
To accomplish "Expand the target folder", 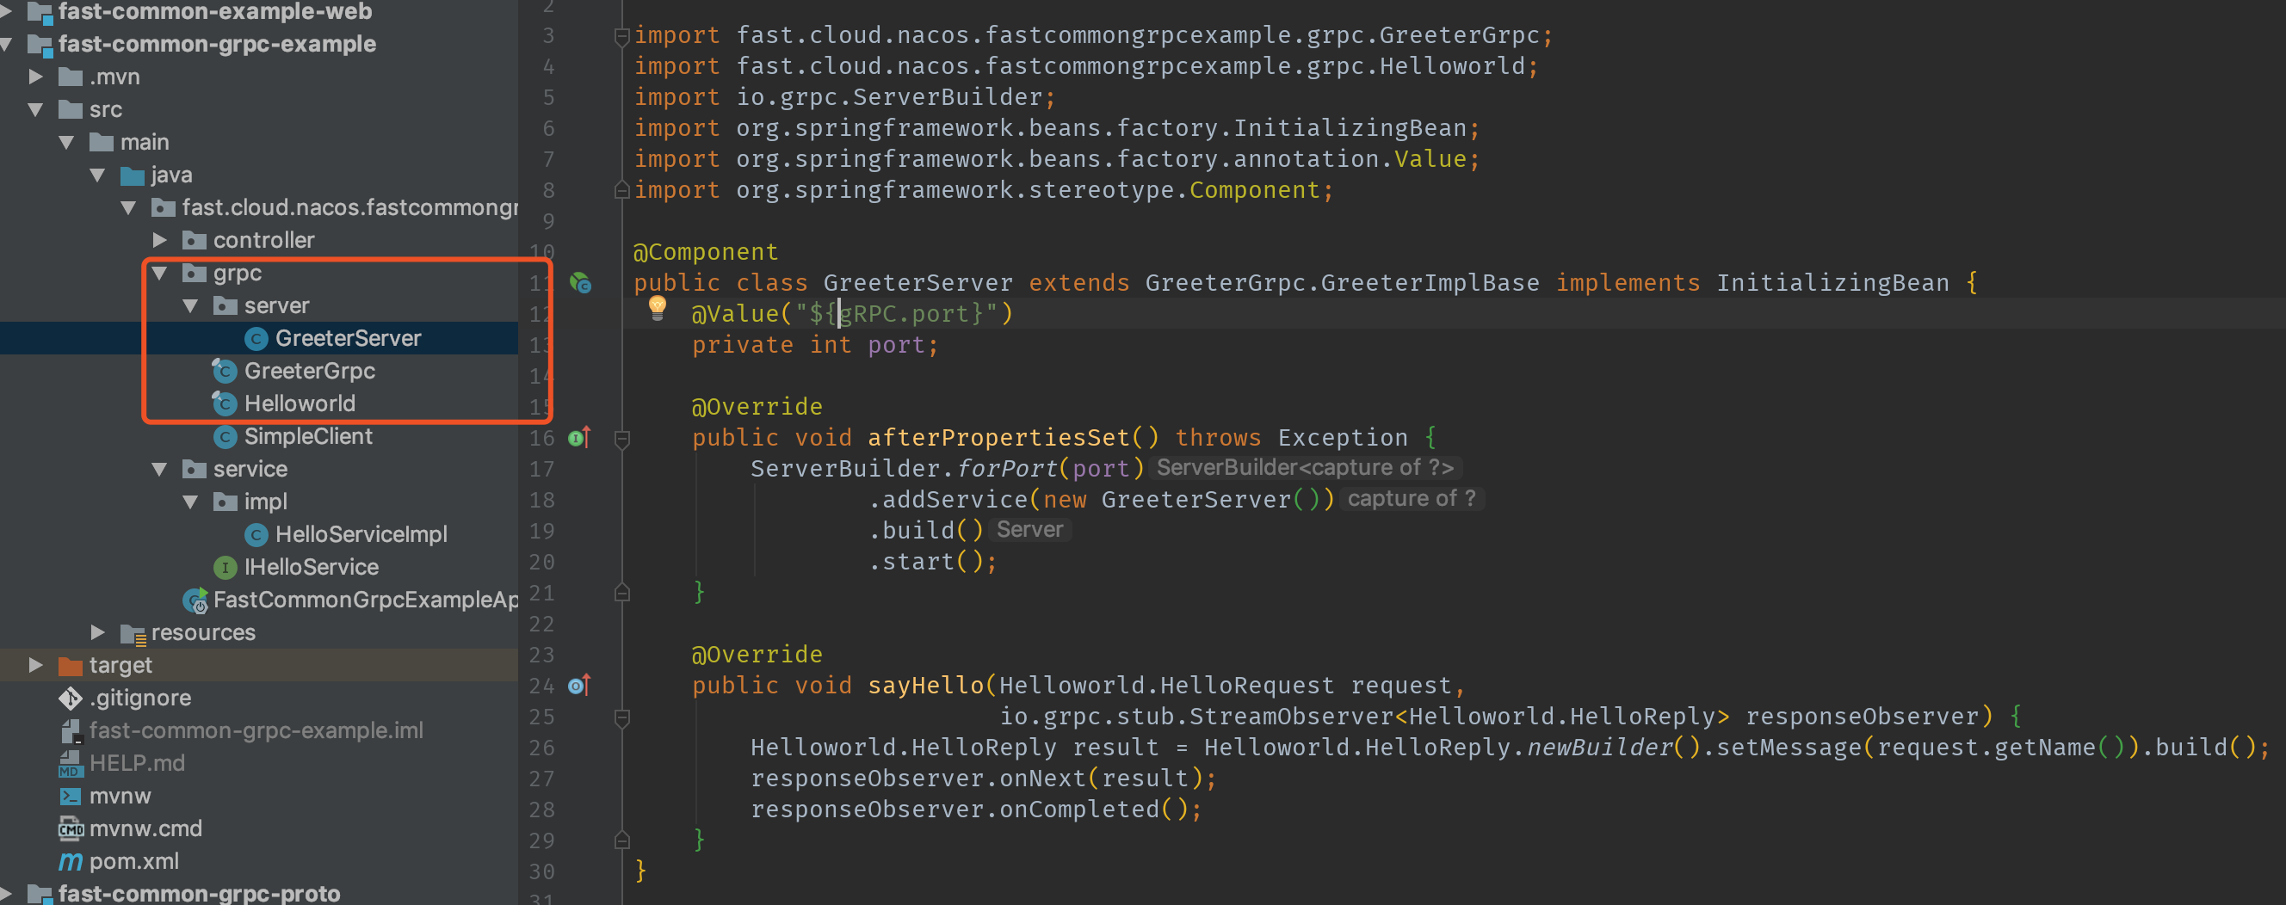I will click(x=35, y=664).
